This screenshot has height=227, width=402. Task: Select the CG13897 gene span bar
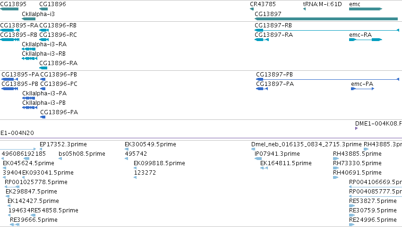coord(326,19)
